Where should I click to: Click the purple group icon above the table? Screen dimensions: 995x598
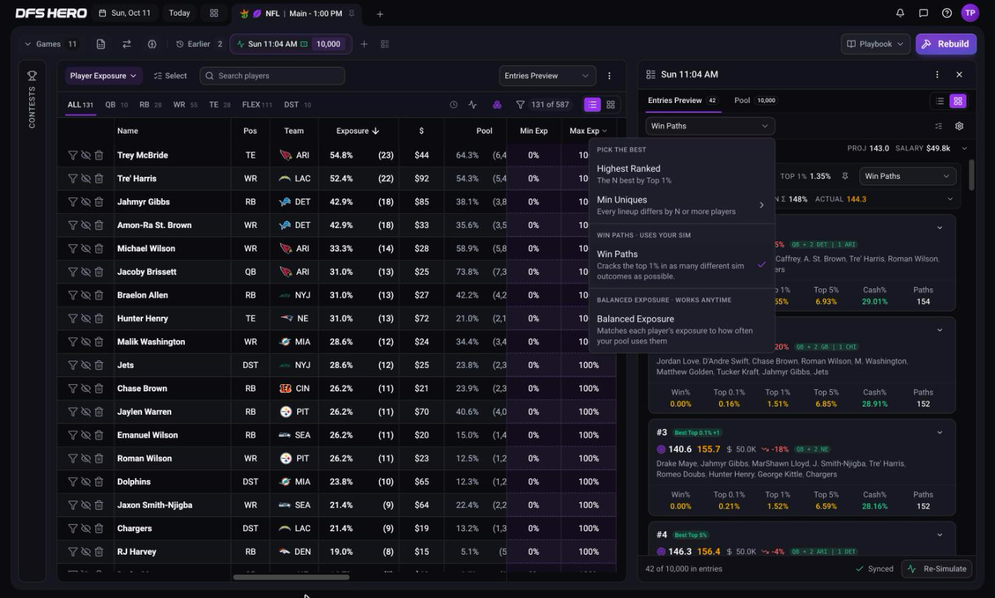(x=497, y=104)
